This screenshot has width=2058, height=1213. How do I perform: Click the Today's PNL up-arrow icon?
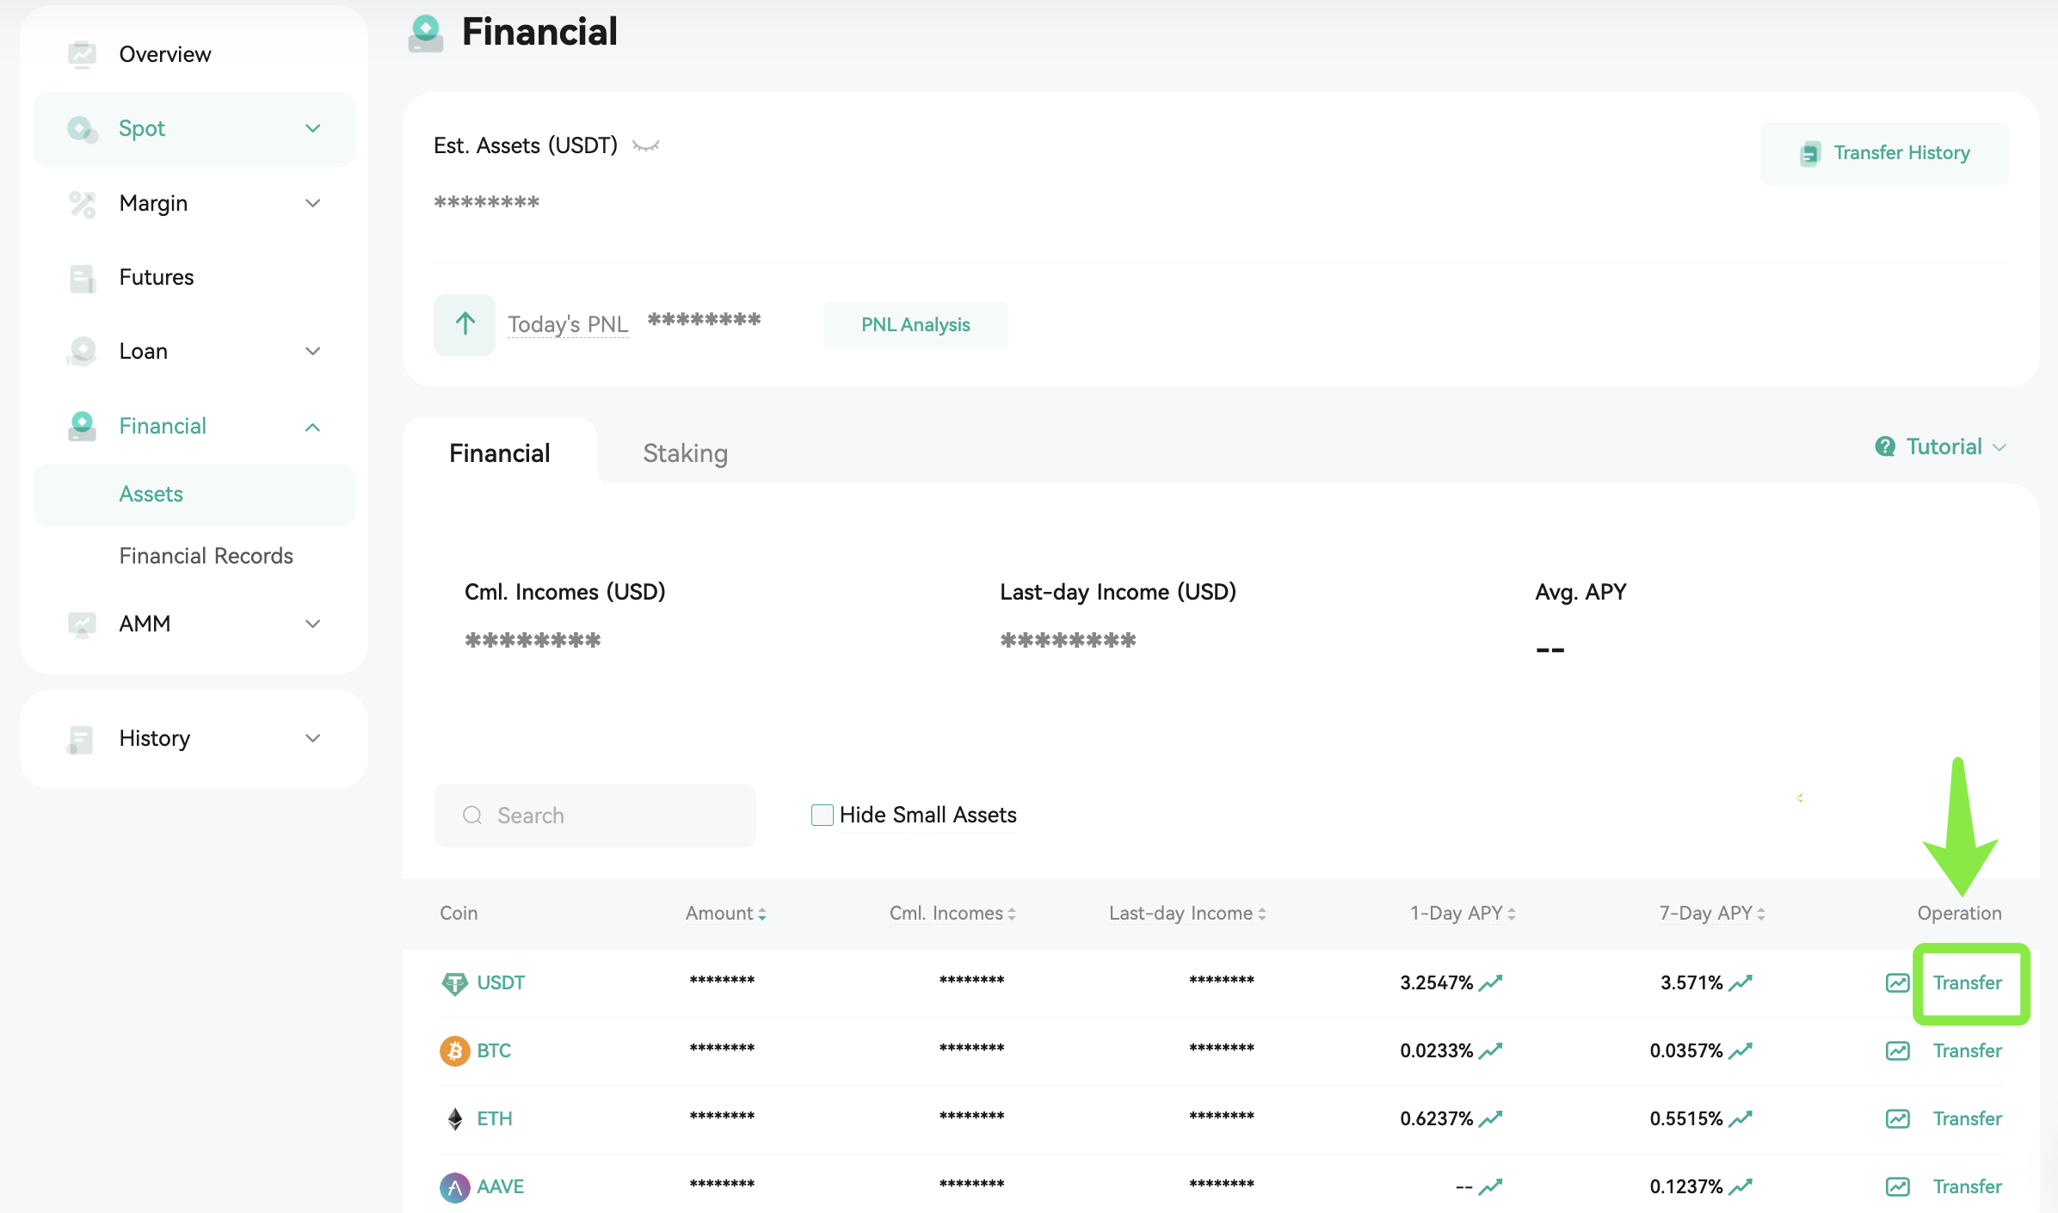pyautogui.click(x=465, y=324)
